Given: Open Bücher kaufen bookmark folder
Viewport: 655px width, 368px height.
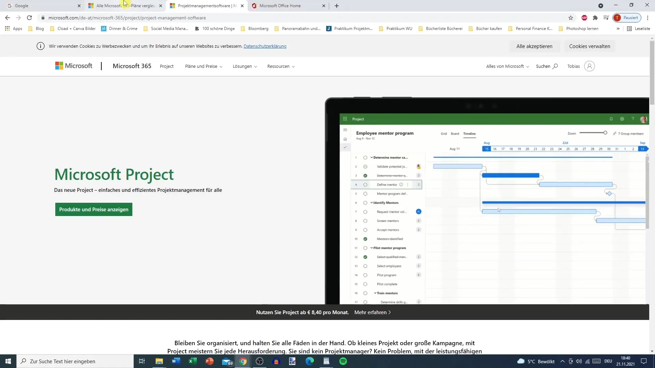Looking at the screenshot, I should click(x=485, y=29).
